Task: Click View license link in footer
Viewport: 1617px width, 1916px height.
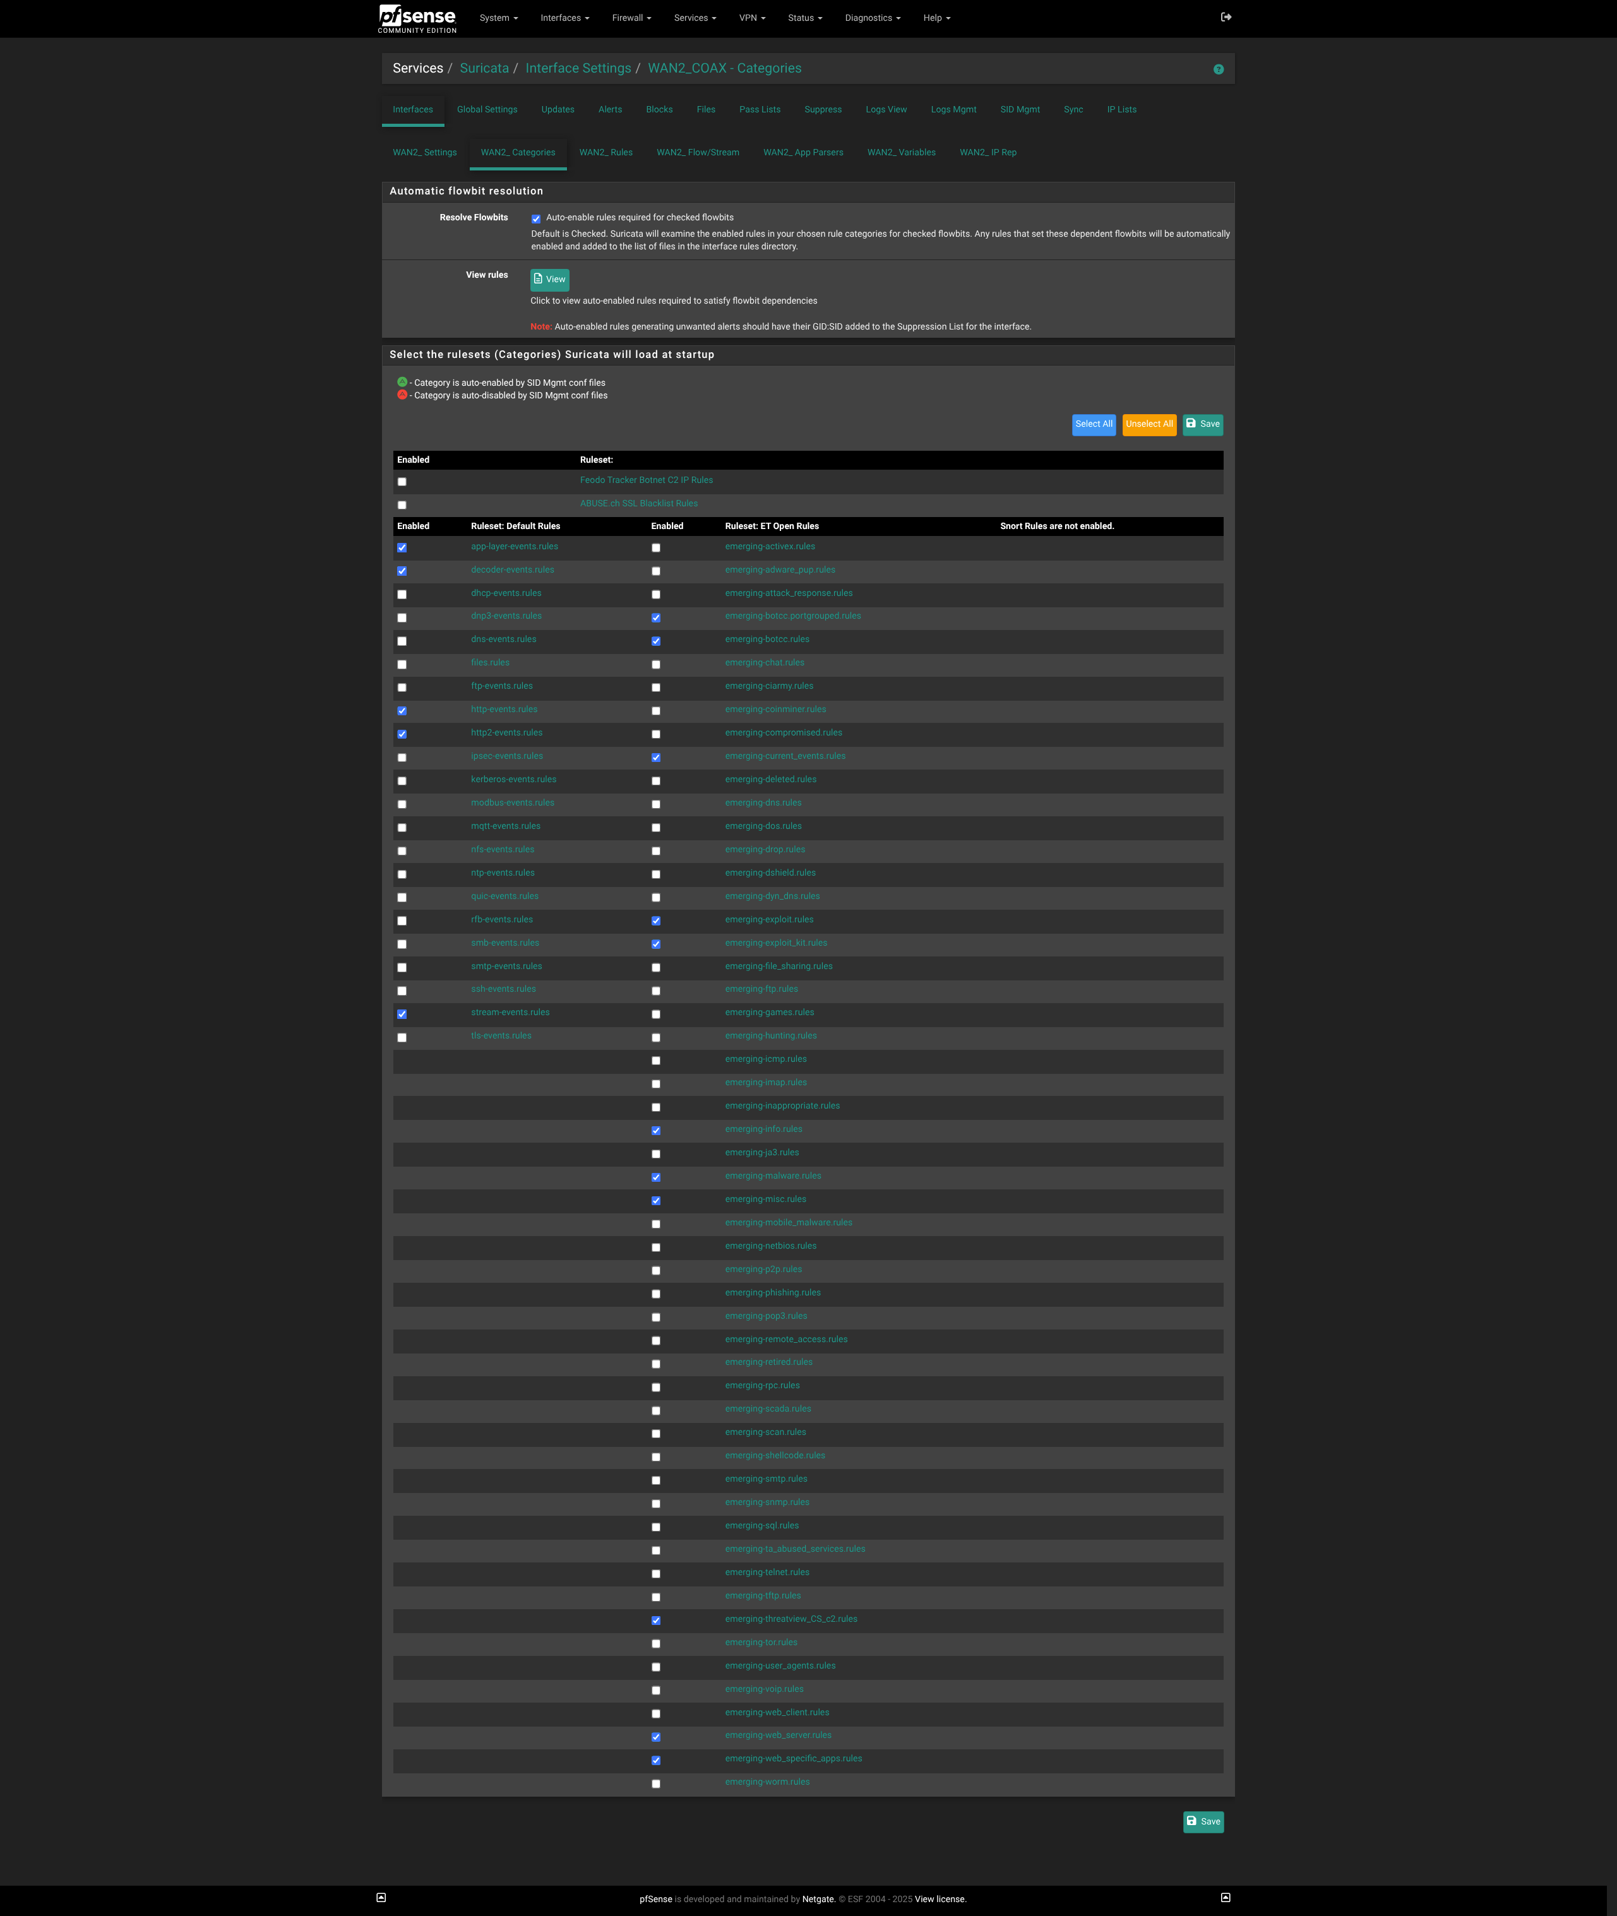Action: tap(941, 1900)
